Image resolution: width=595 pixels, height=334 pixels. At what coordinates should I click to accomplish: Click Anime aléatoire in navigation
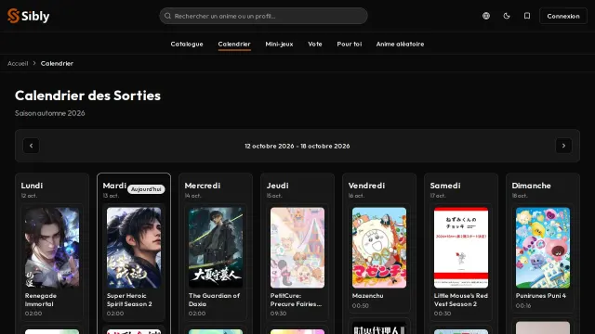[x=400, y=44]
